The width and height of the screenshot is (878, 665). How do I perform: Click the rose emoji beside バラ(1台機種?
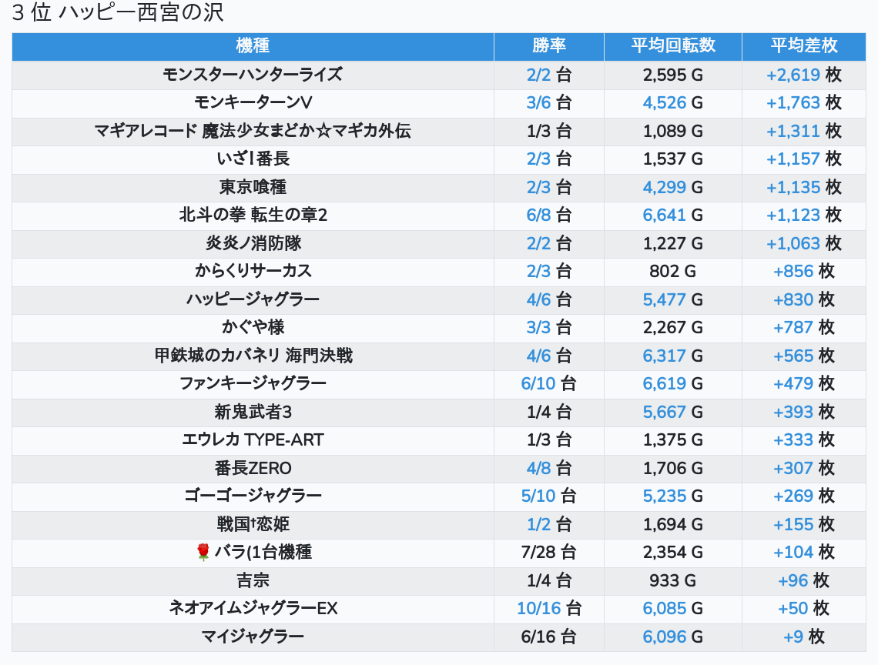click(203, 552)
